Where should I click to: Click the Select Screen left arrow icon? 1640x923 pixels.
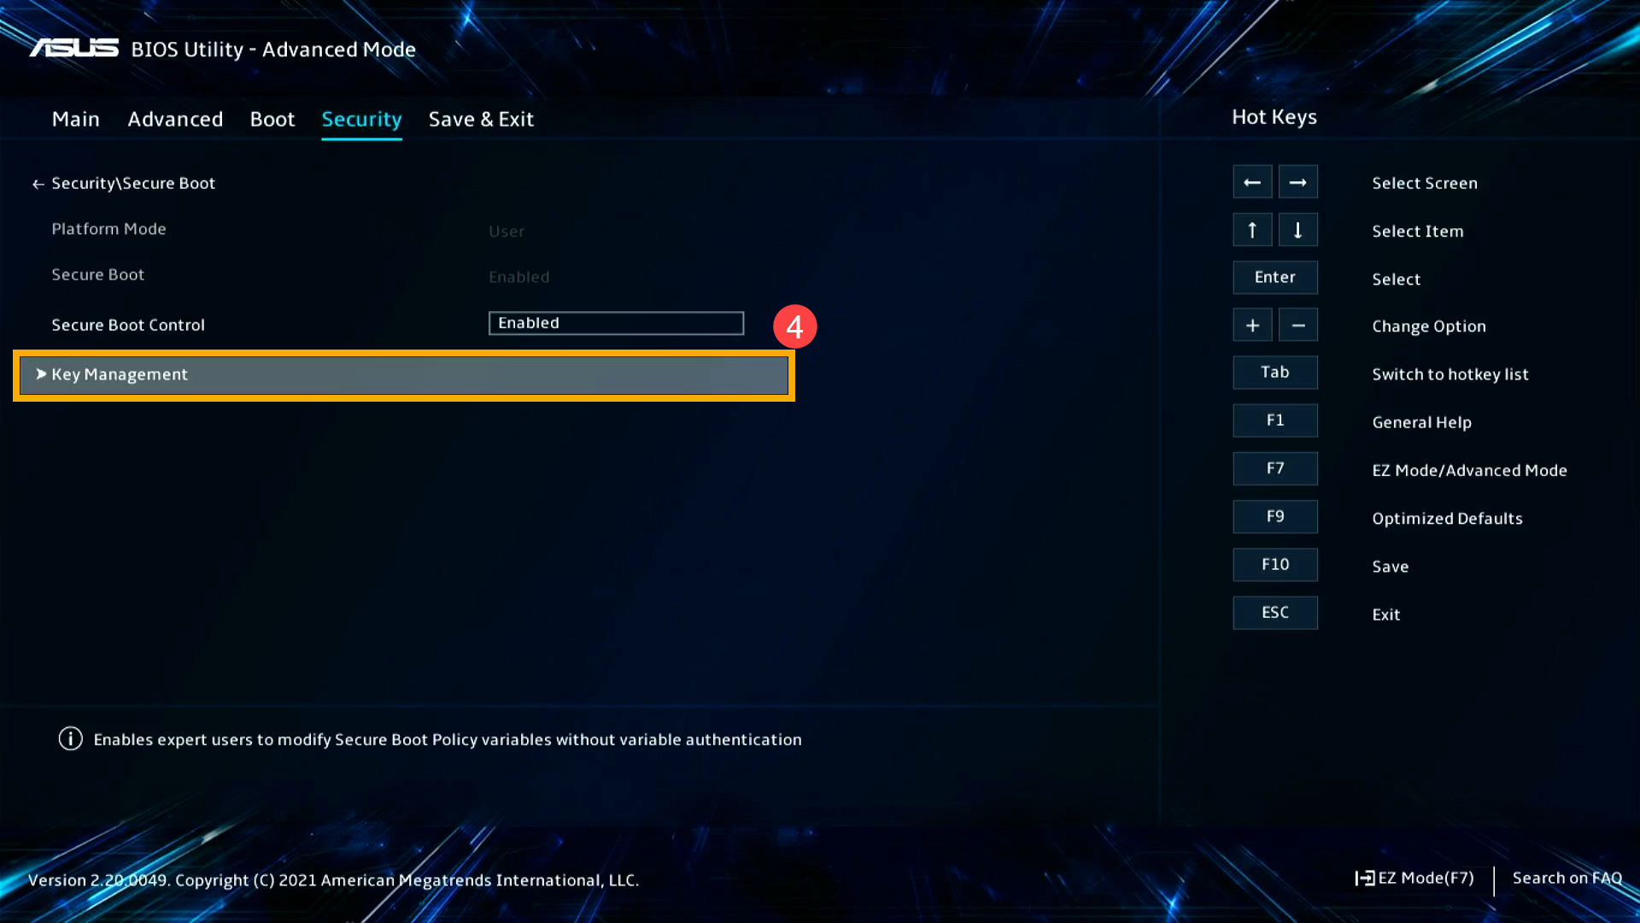(x=1252, y=181)
